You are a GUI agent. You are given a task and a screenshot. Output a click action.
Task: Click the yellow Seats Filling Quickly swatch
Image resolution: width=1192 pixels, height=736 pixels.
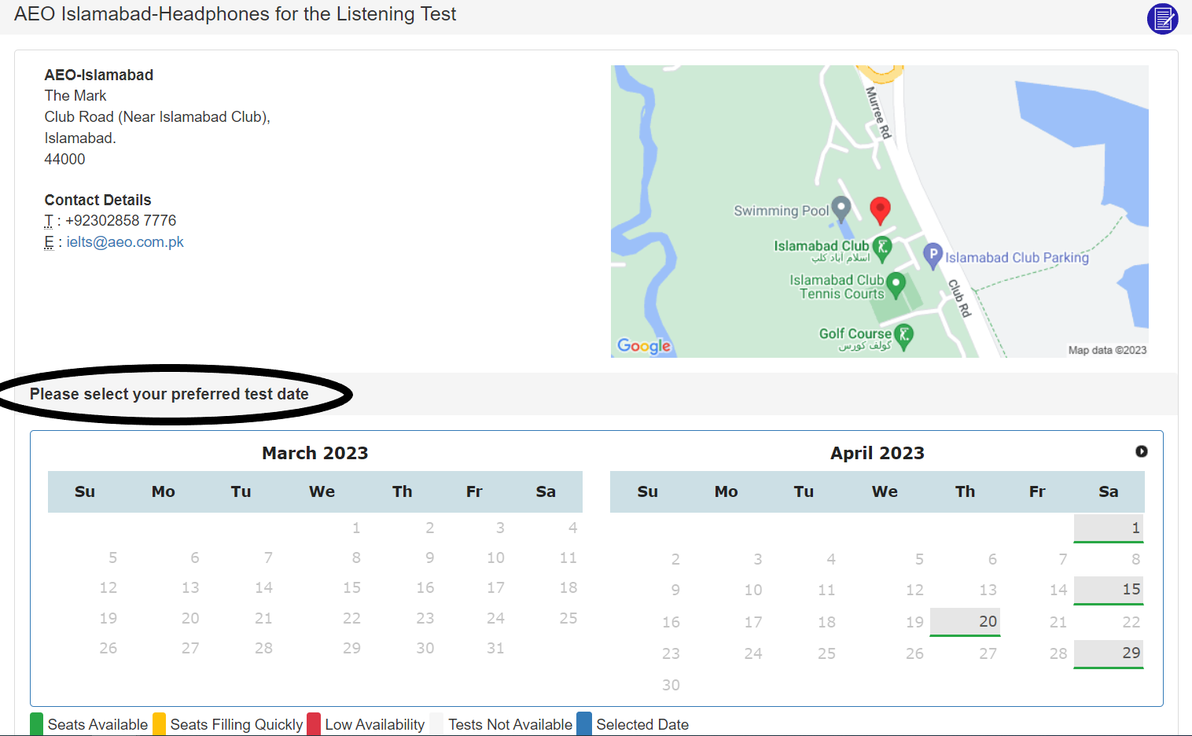159,724
